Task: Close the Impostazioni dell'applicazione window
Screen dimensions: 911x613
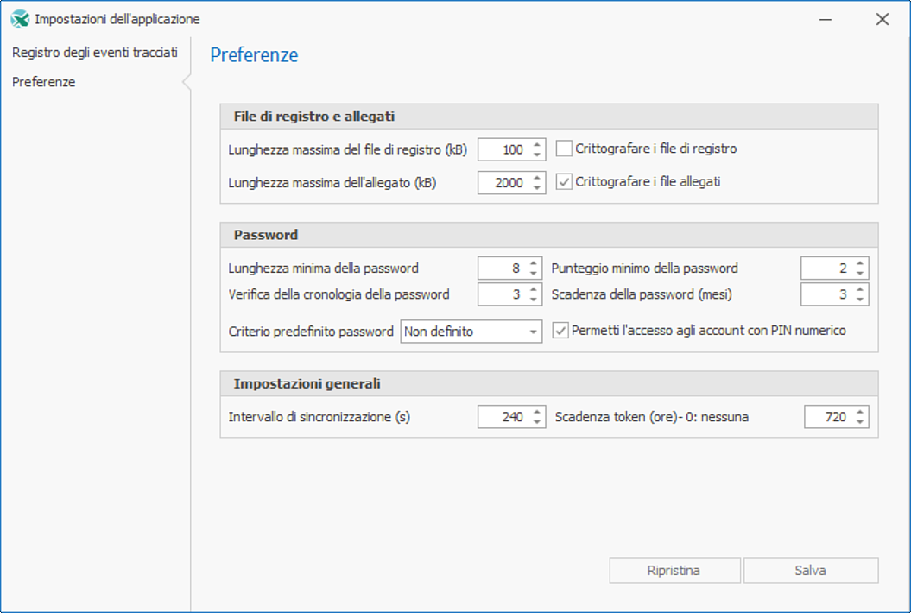Action: (882, 19)
